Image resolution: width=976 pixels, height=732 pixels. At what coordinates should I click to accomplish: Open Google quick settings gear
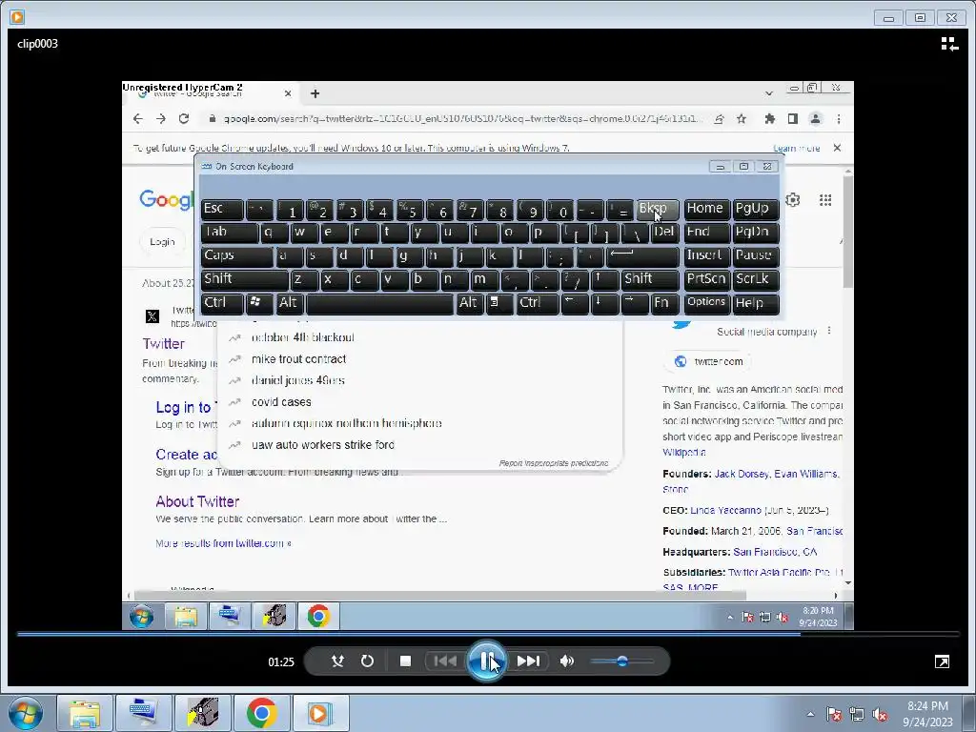[x=792, y=200]
